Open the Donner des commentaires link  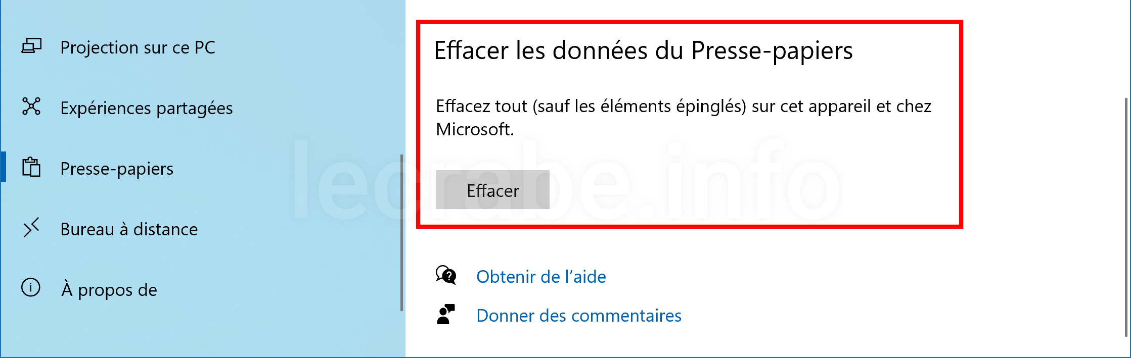579,316
